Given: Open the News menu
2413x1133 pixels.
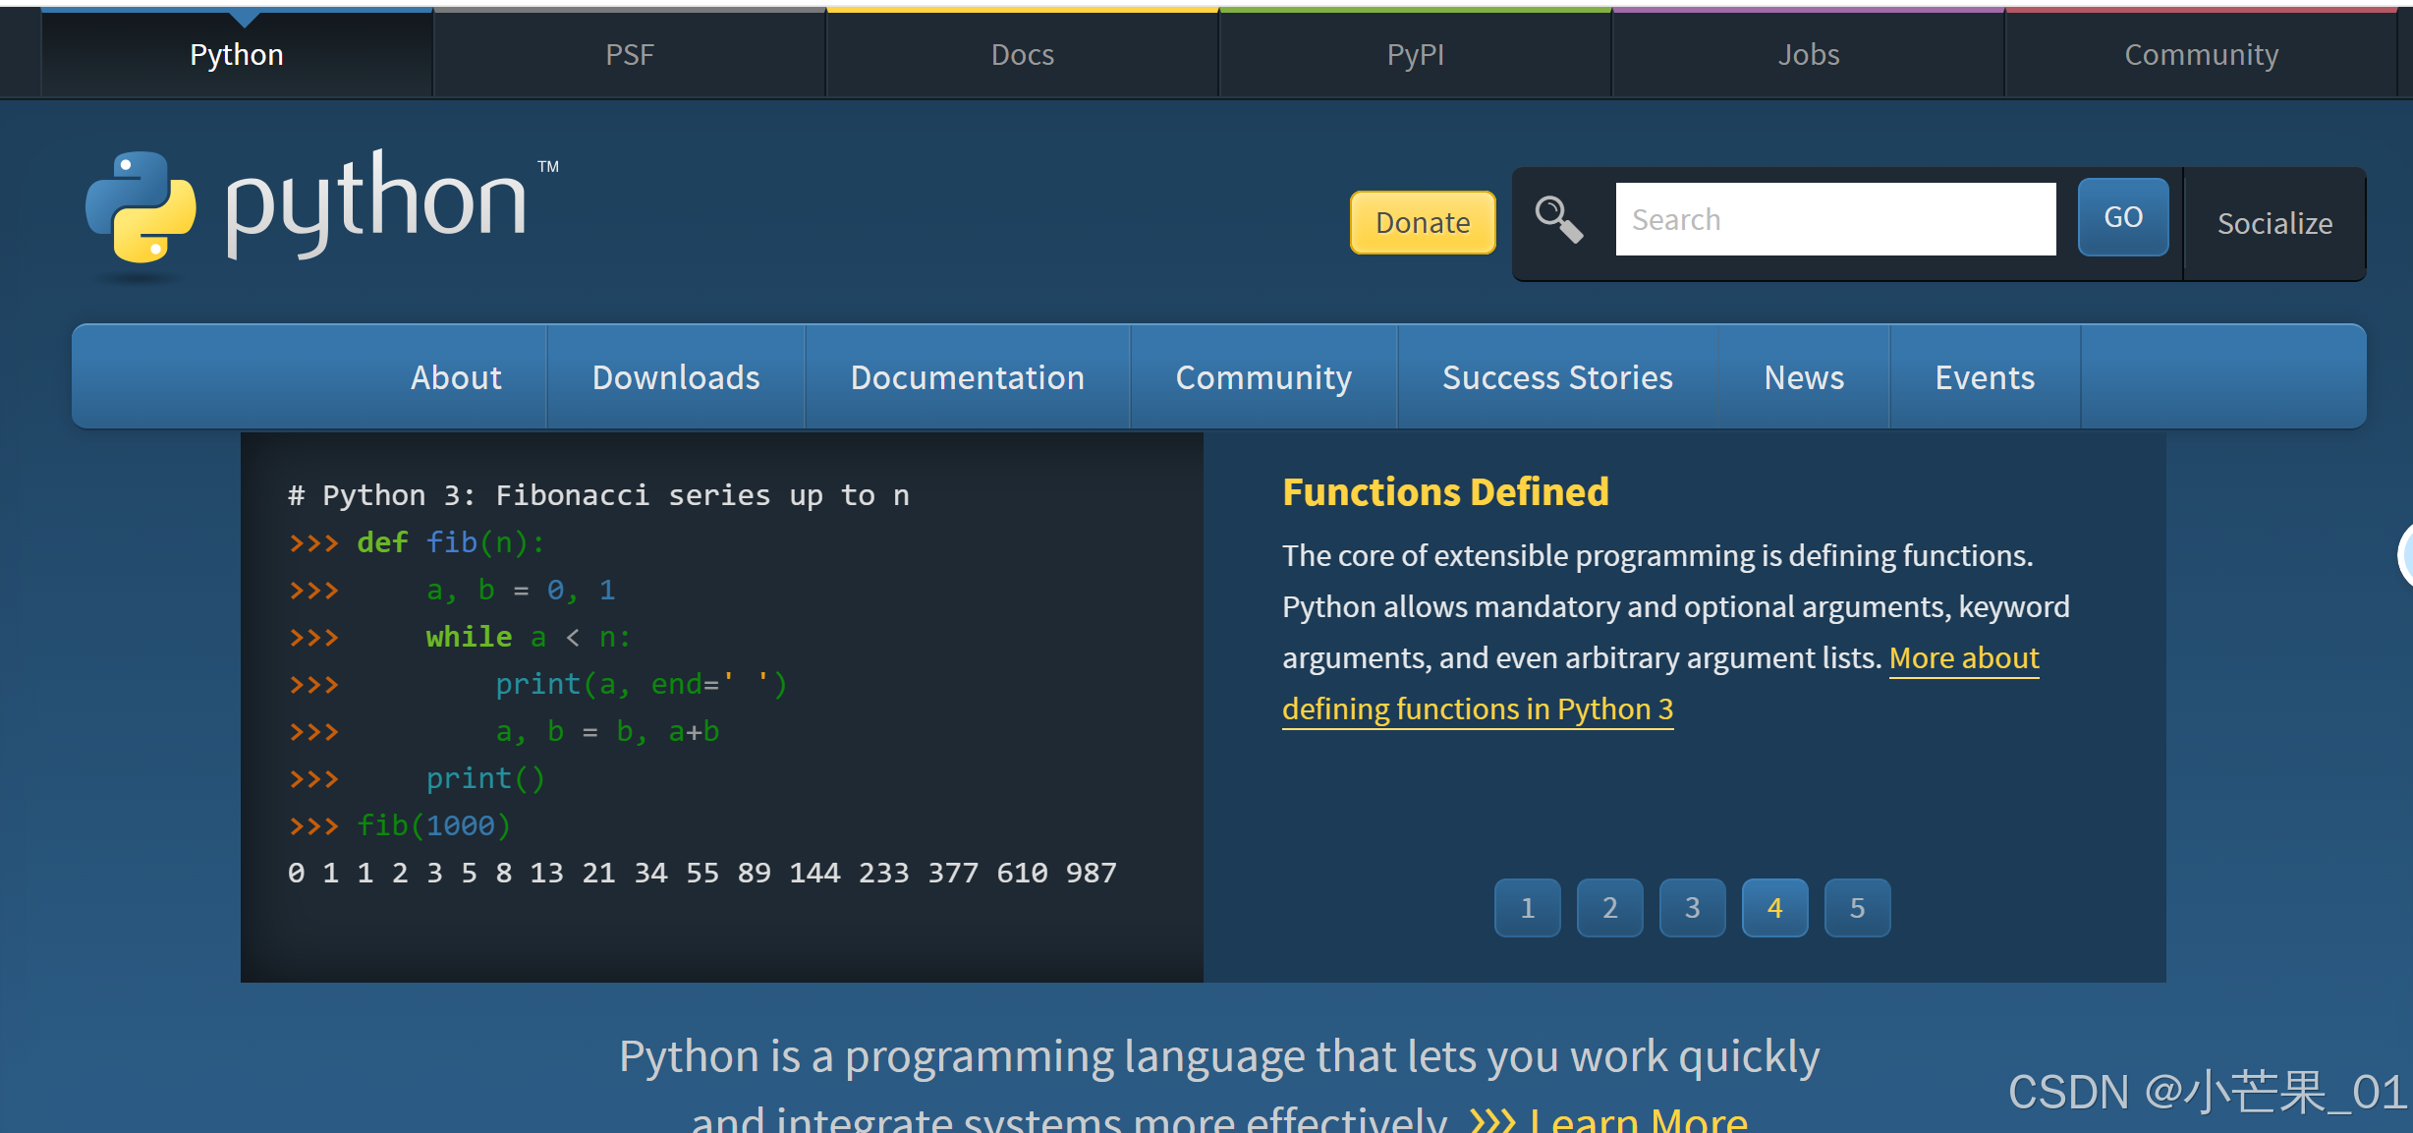Looking at the screenshot, I should tap(1804, 377).
